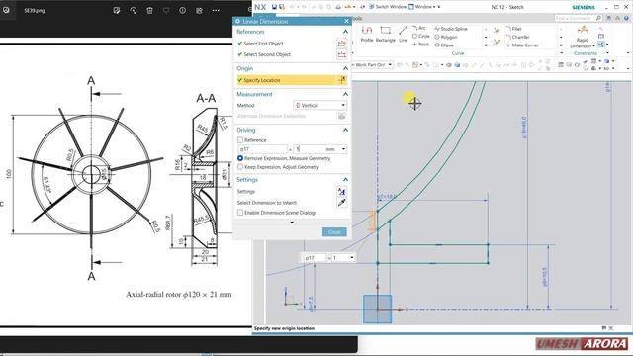This screenshot has width=633, height=356.
Task: Start a Studio Spline
Action: pos(451,29)
